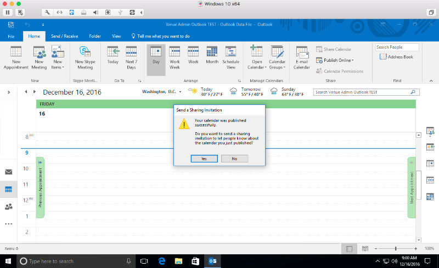Image resolution: width=439 pixels, height=268 pixels.
Task: Select Normal view in status bar
Action: [349, 248]
